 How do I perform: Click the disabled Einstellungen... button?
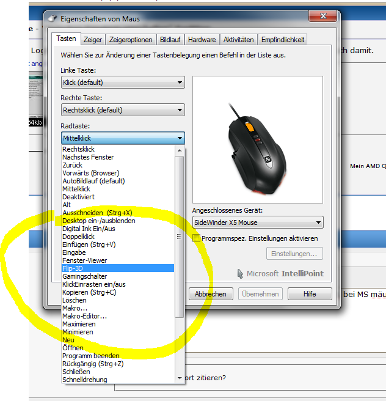coord(294,254)
